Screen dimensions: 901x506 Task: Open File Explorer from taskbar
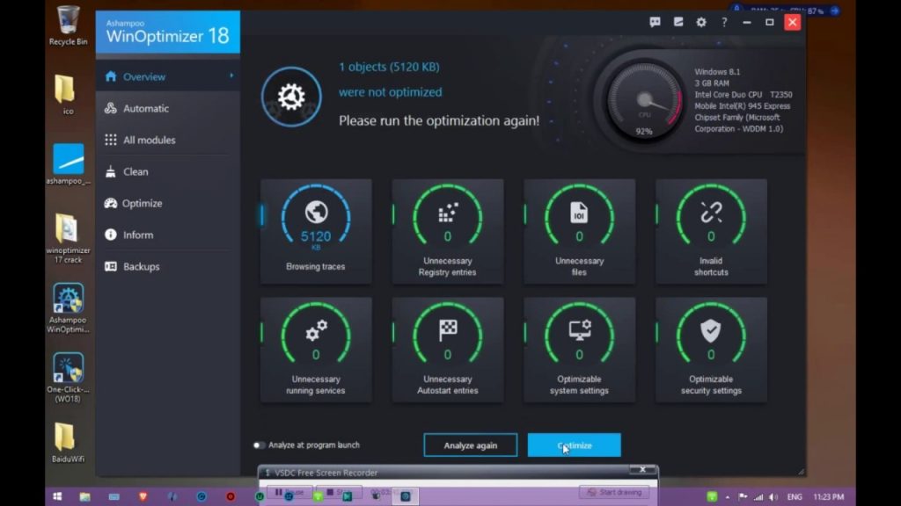[x=84, y=496]
